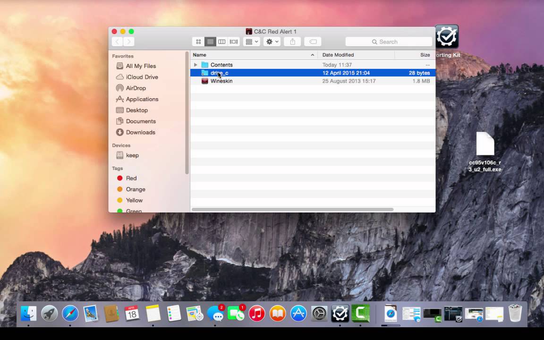Open Contacts from the Dock
The image size is (544, 340).
tap(111, 314)
